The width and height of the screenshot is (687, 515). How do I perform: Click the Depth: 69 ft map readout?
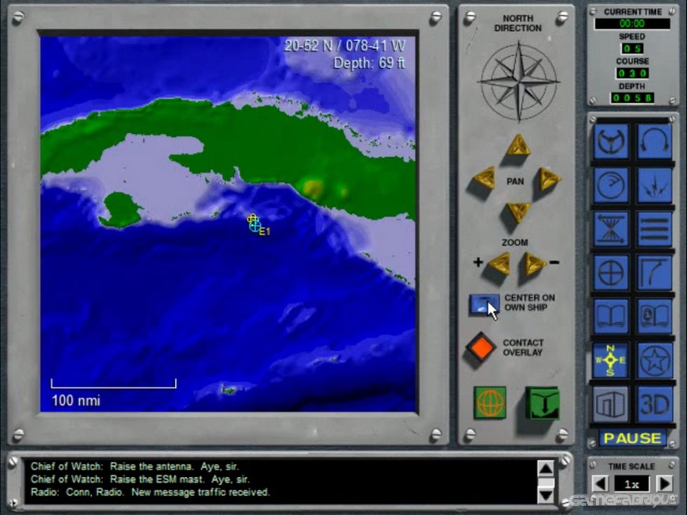[x=369, y=63]
